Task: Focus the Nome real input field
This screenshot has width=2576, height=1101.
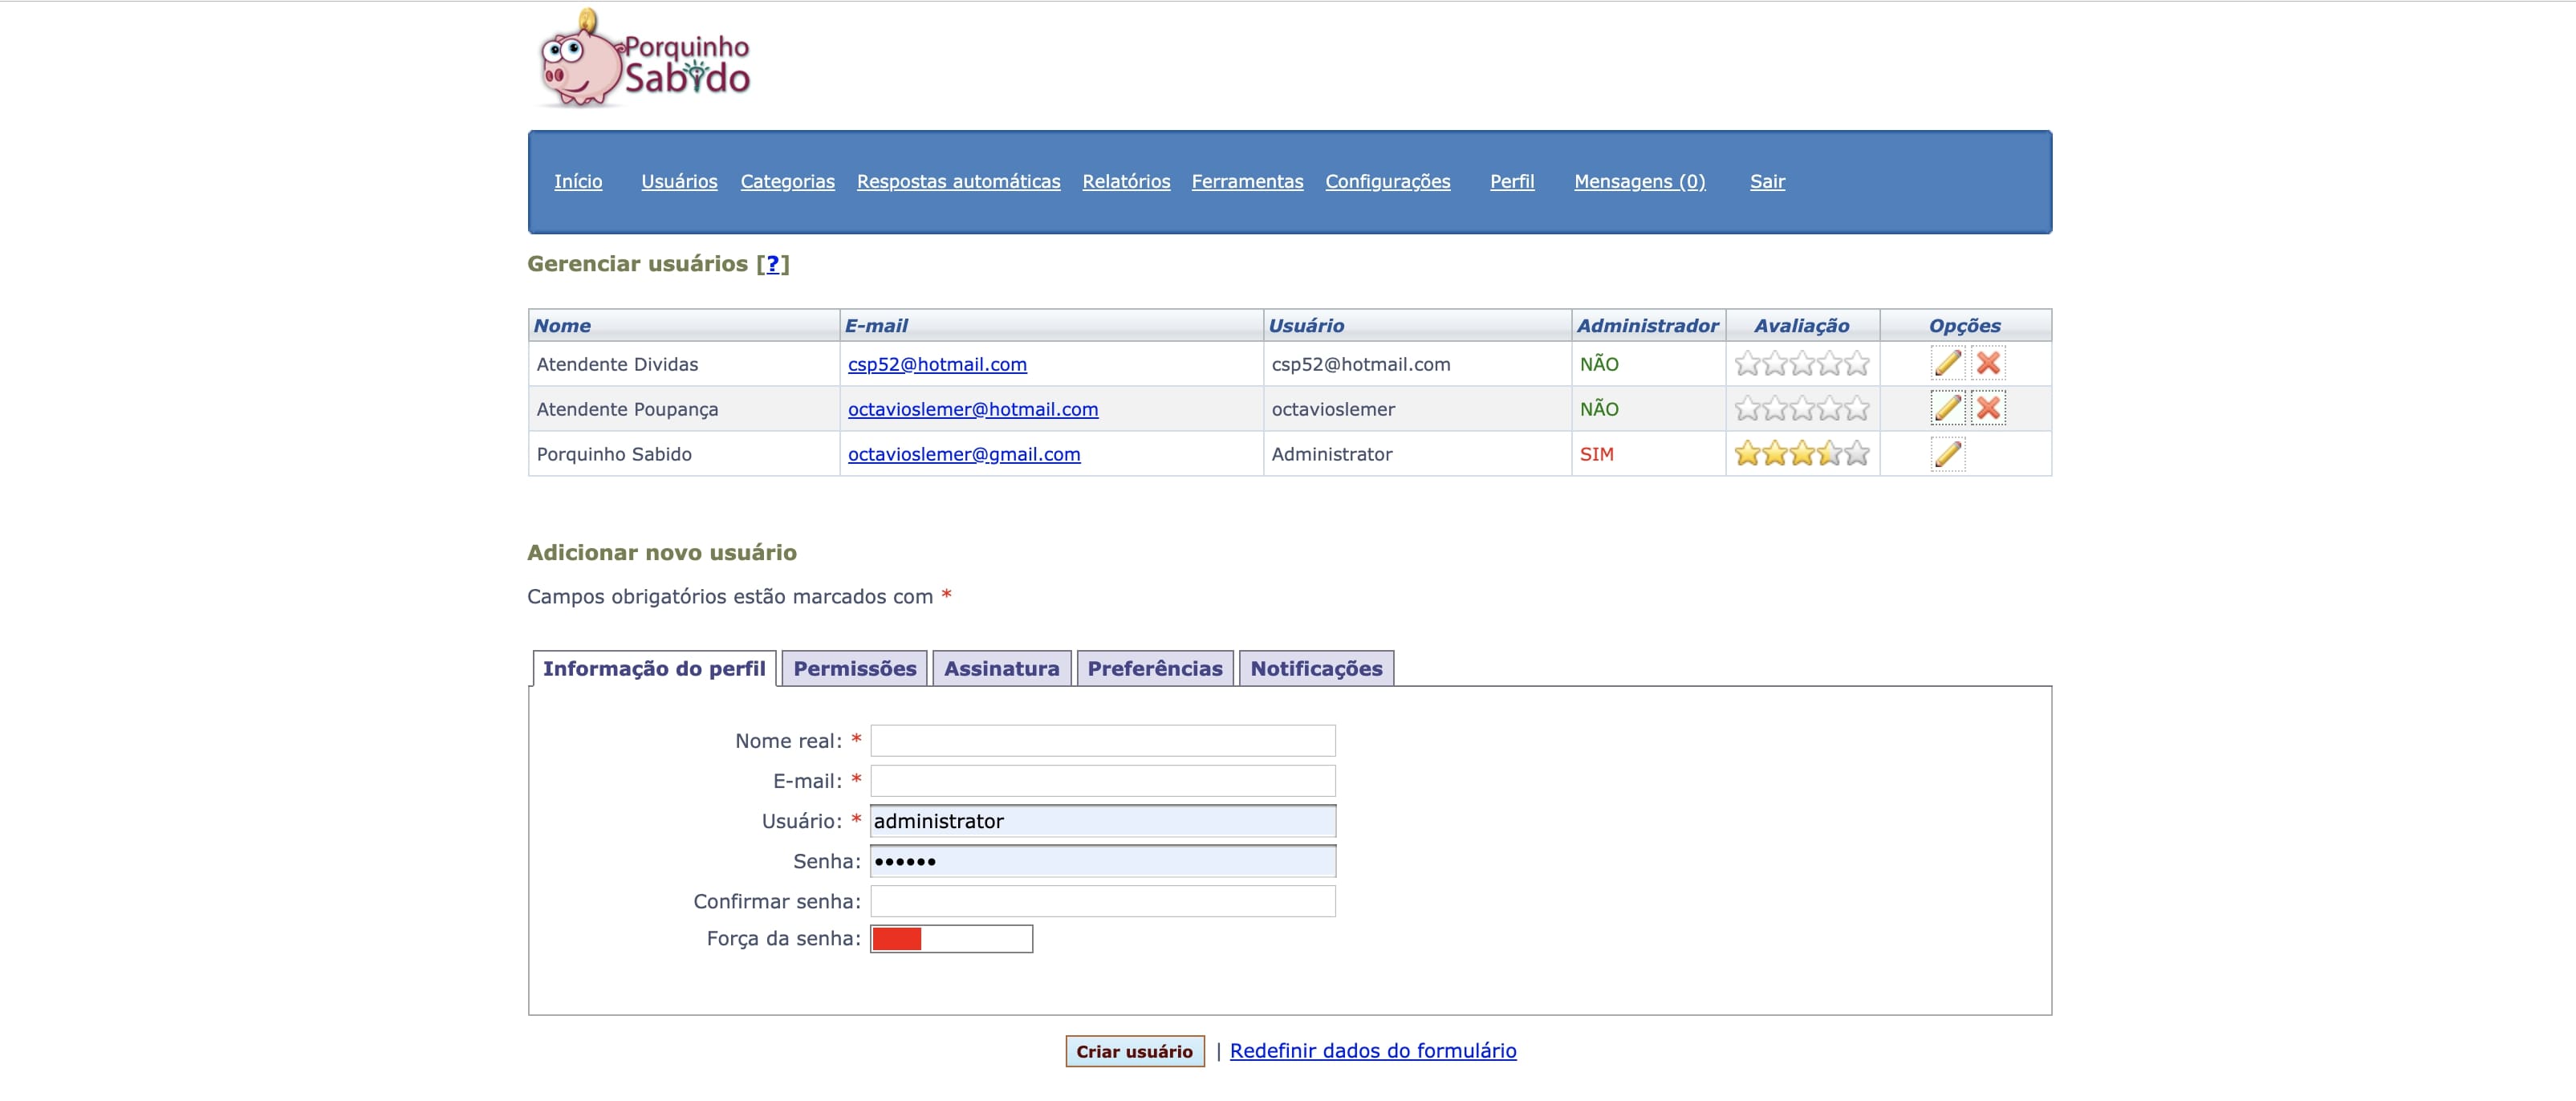Action: pyautogui.click(x=1102, y=741)
